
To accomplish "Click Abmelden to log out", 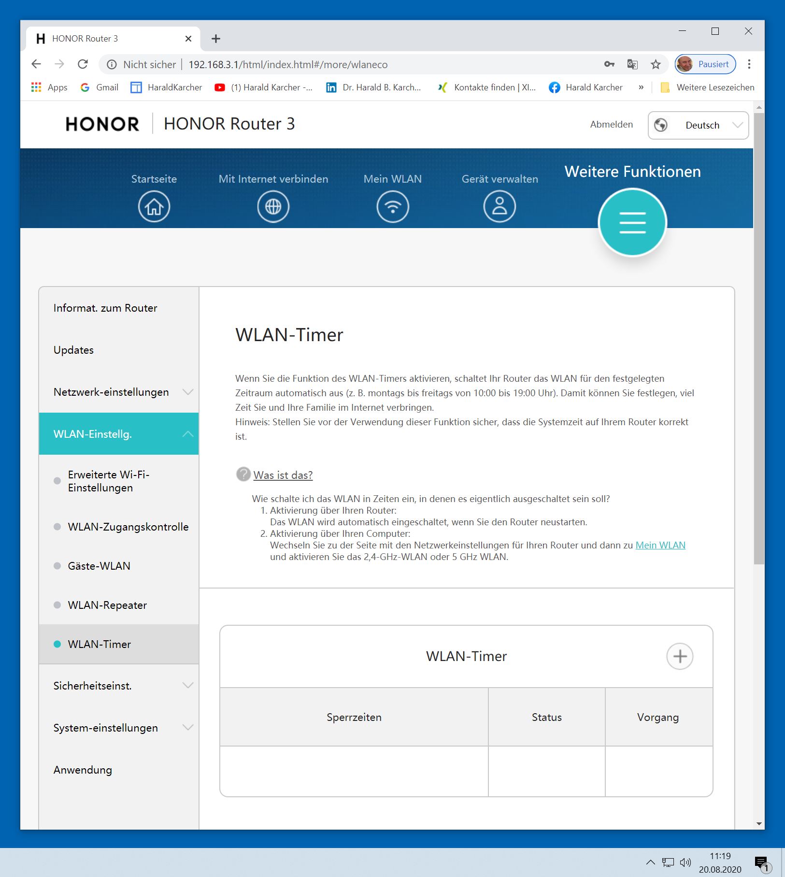I will 611,124.
